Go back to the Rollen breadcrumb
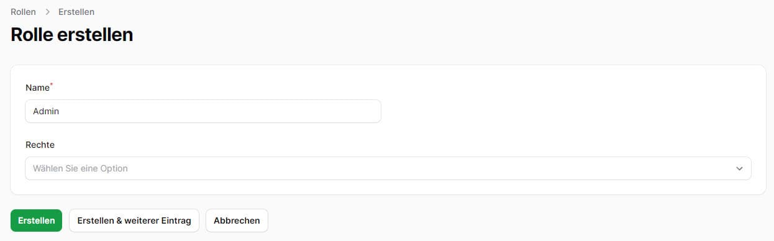Viewport: 774px width, 241px height. (x=23, y=12)
